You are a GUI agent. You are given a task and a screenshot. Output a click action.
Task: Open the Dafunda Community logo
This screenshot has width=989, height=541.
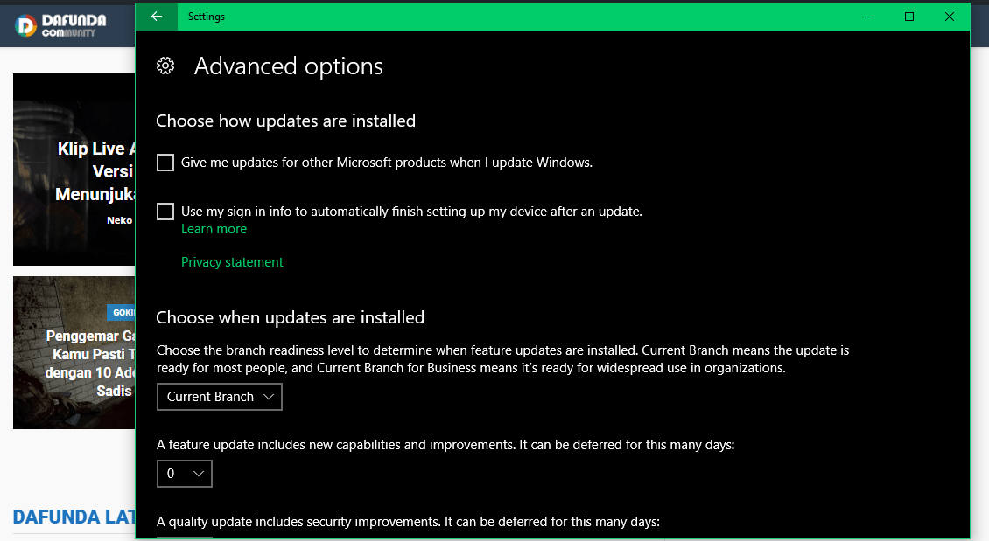coord(60,25)
